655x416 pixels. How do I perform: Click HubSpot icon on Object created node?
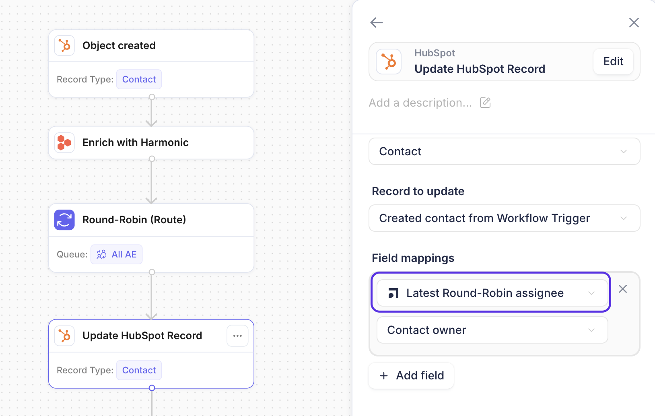(x=64, y=45)
